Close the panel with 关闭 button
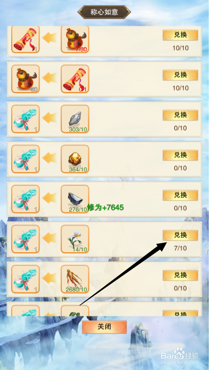211x370 pixels. pos(104,327)
